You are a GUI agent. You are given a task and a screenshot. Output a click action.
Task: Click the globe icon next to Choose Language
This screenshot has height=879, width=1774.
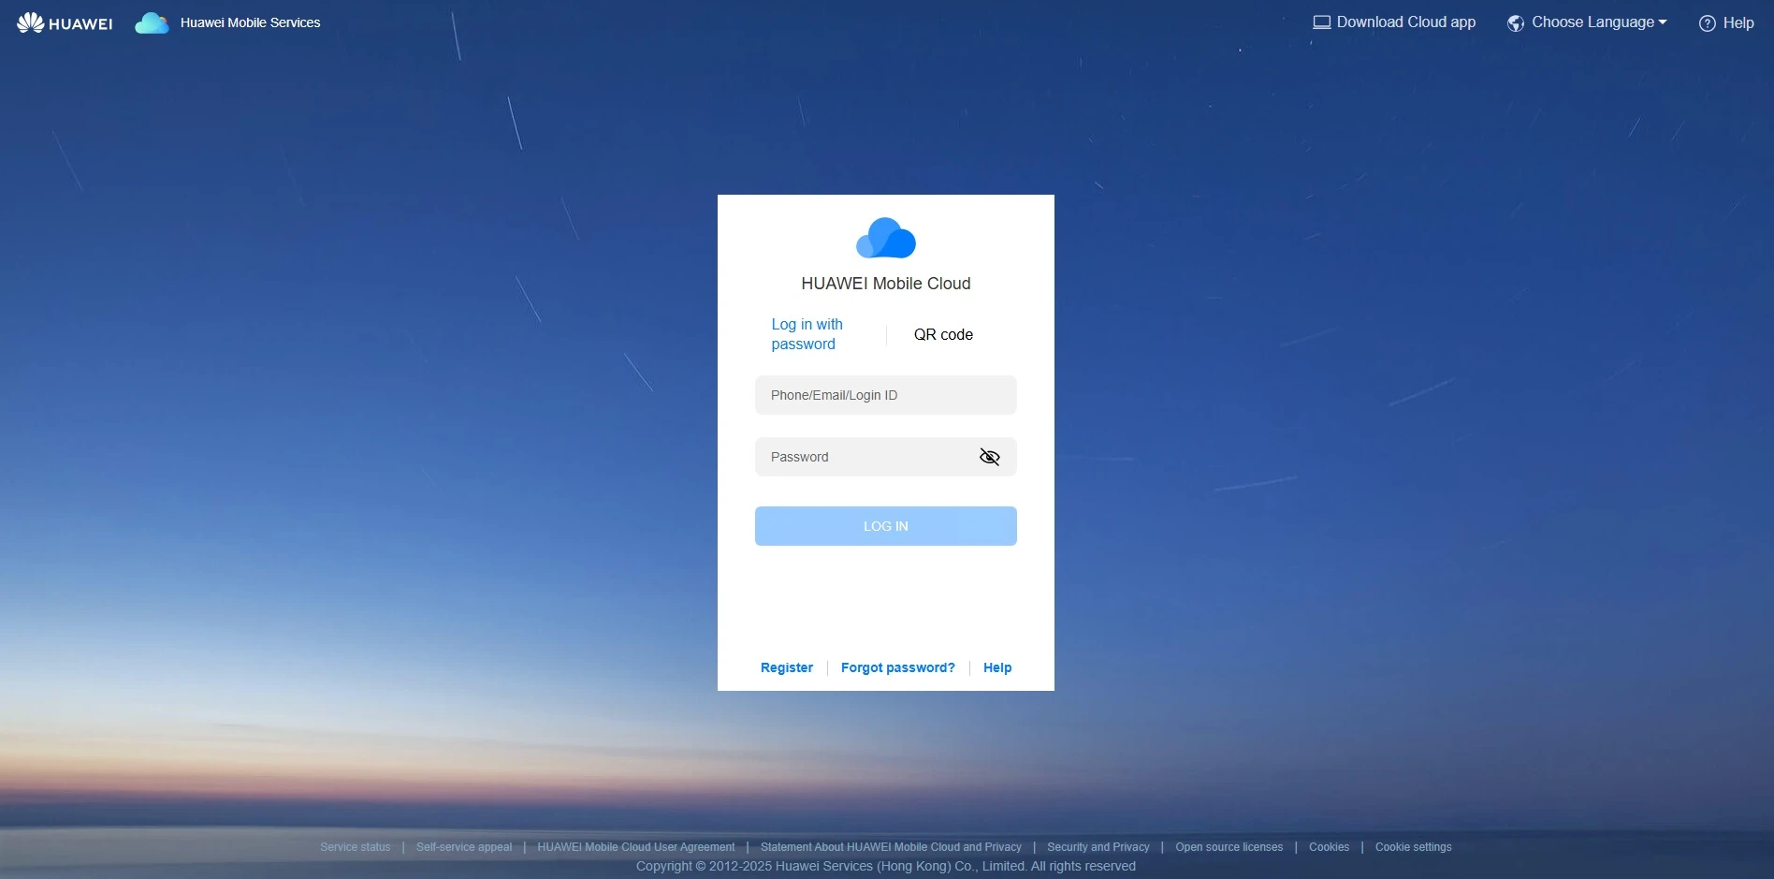(1516, 22)
